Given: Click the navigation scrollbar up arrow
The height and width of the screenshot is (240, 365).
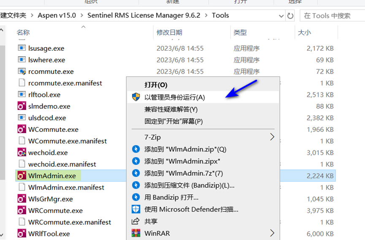Looking at the screenshot, I should point(2,30).
